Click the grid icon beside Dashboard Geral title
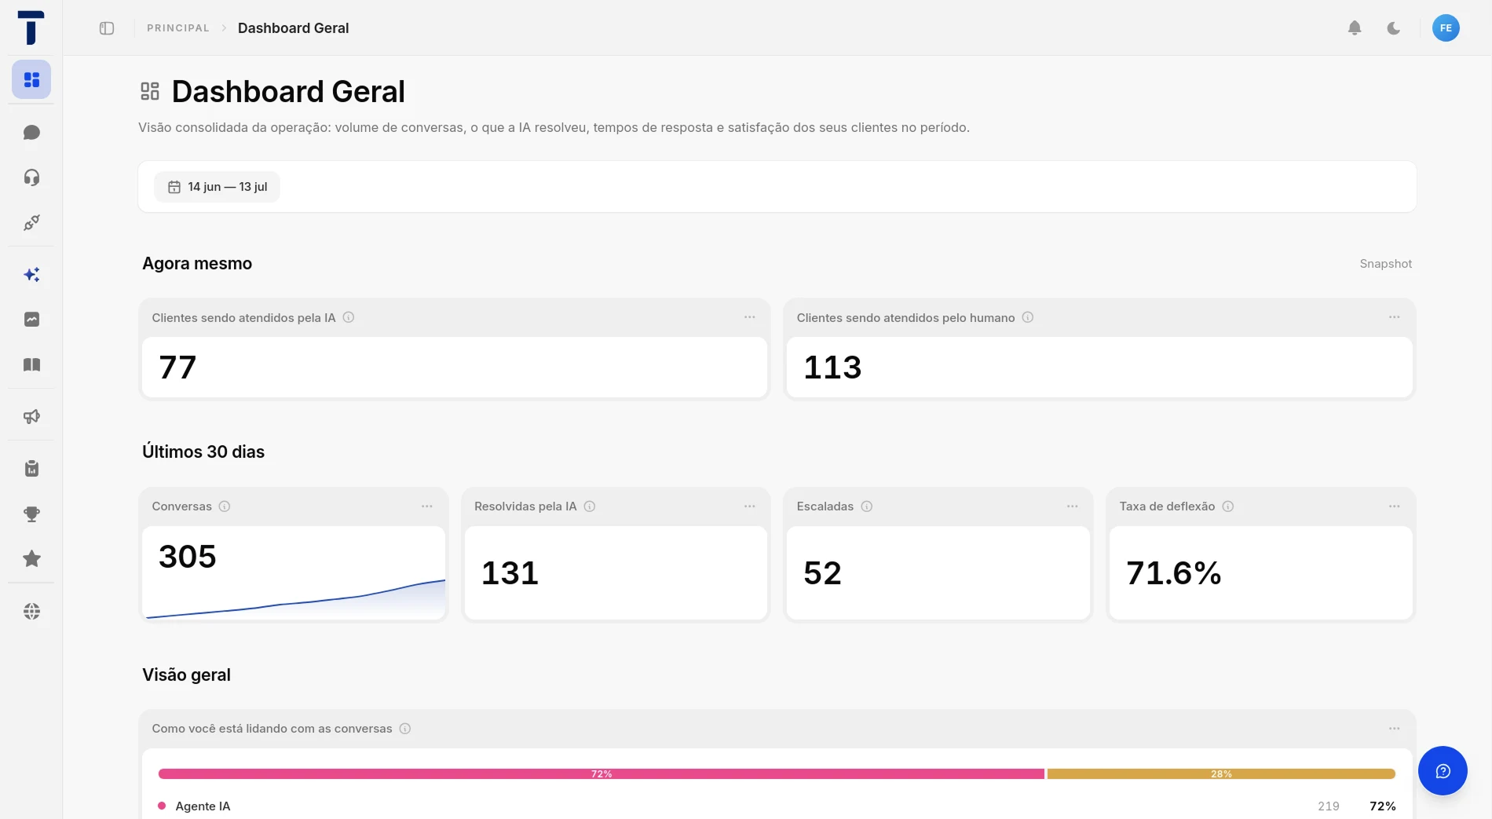 tap(150, 91)
